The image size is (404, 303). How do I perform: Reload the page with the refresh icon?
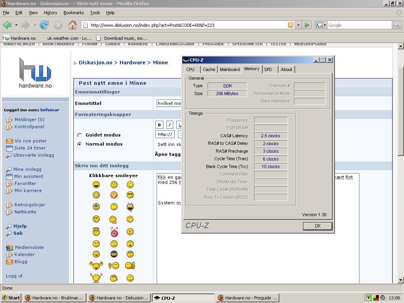tap(44, 25)
